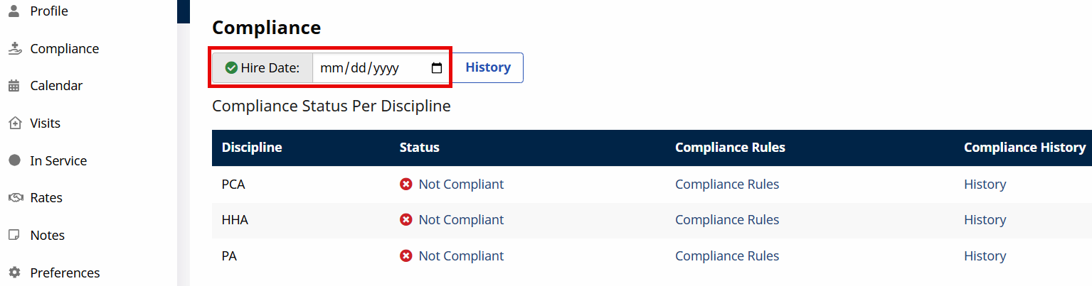Screen dimensions: 1092x286
Task: Open the Hire Date calendar picker
Action: pos(437,68)
